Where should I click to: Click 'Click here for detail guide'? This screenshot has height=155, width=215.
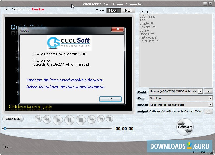30,106
